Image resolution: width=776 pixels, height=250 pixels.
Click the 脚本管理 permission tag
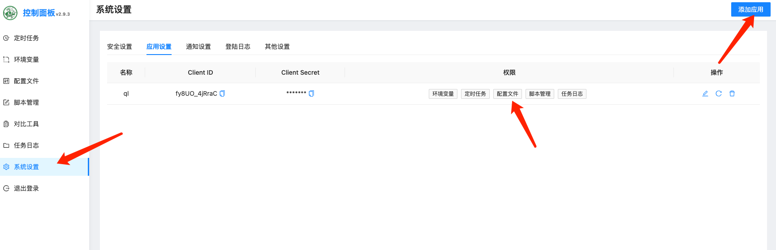pos(540,94)
